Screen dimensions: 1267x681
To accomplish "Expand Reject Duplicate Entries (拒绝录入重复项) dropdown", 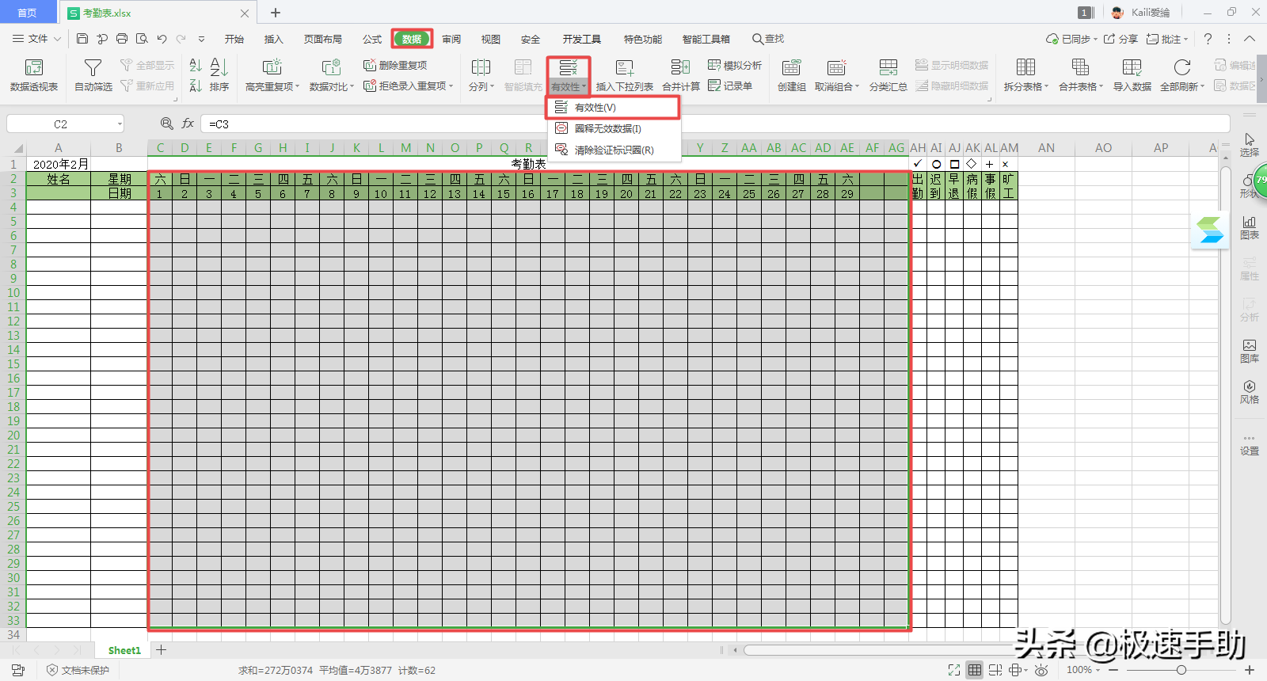I will 451,86.
